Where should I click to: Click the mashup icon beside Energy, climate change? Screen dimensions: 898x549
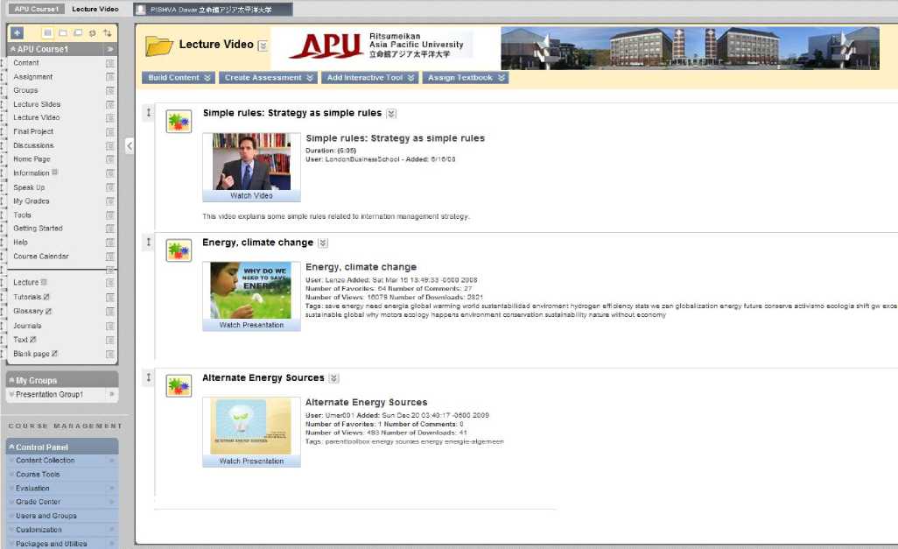(x=179, y=250)
